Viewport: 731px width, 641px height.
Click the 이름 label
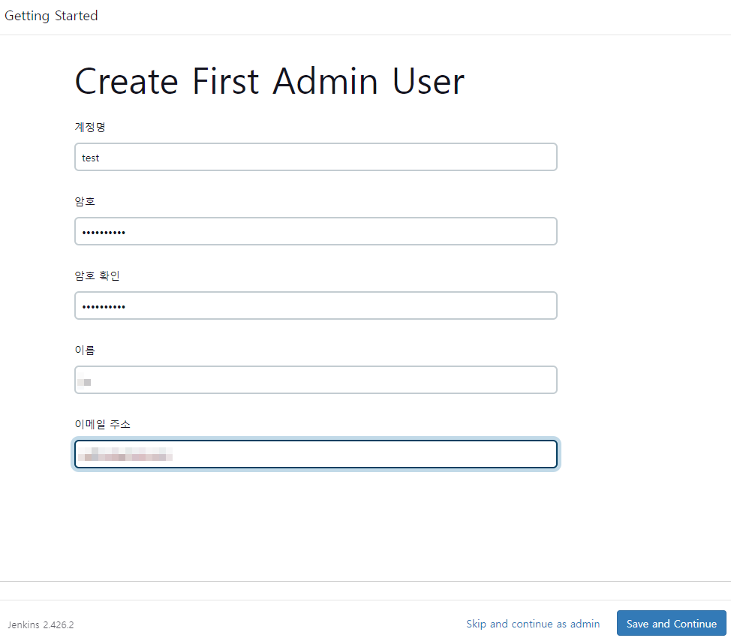pos(85,350)
